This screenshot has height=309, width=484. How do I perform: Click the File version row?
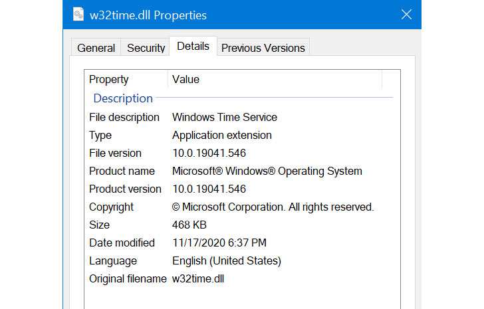coord(115,154)
